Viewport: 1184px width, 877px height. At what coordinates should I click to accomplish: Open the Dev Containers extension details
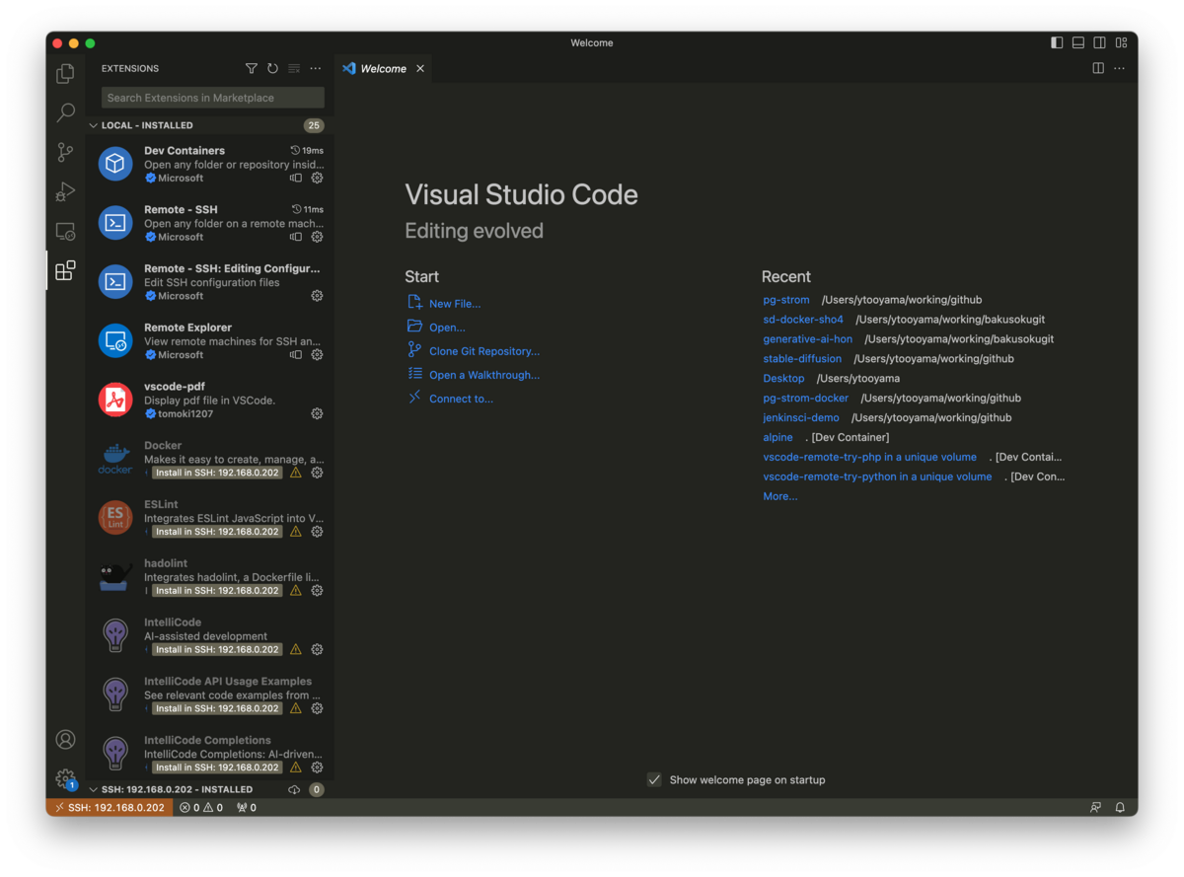(209, 164)
